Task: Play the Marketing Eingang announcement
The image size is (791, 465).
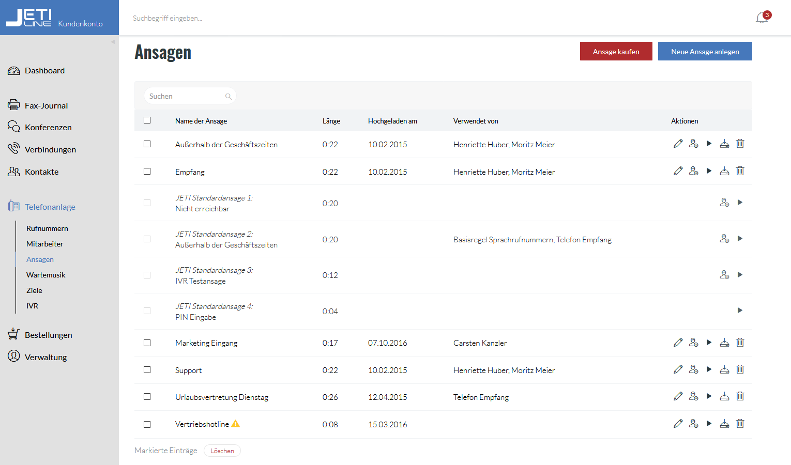Action: point(709,343)
